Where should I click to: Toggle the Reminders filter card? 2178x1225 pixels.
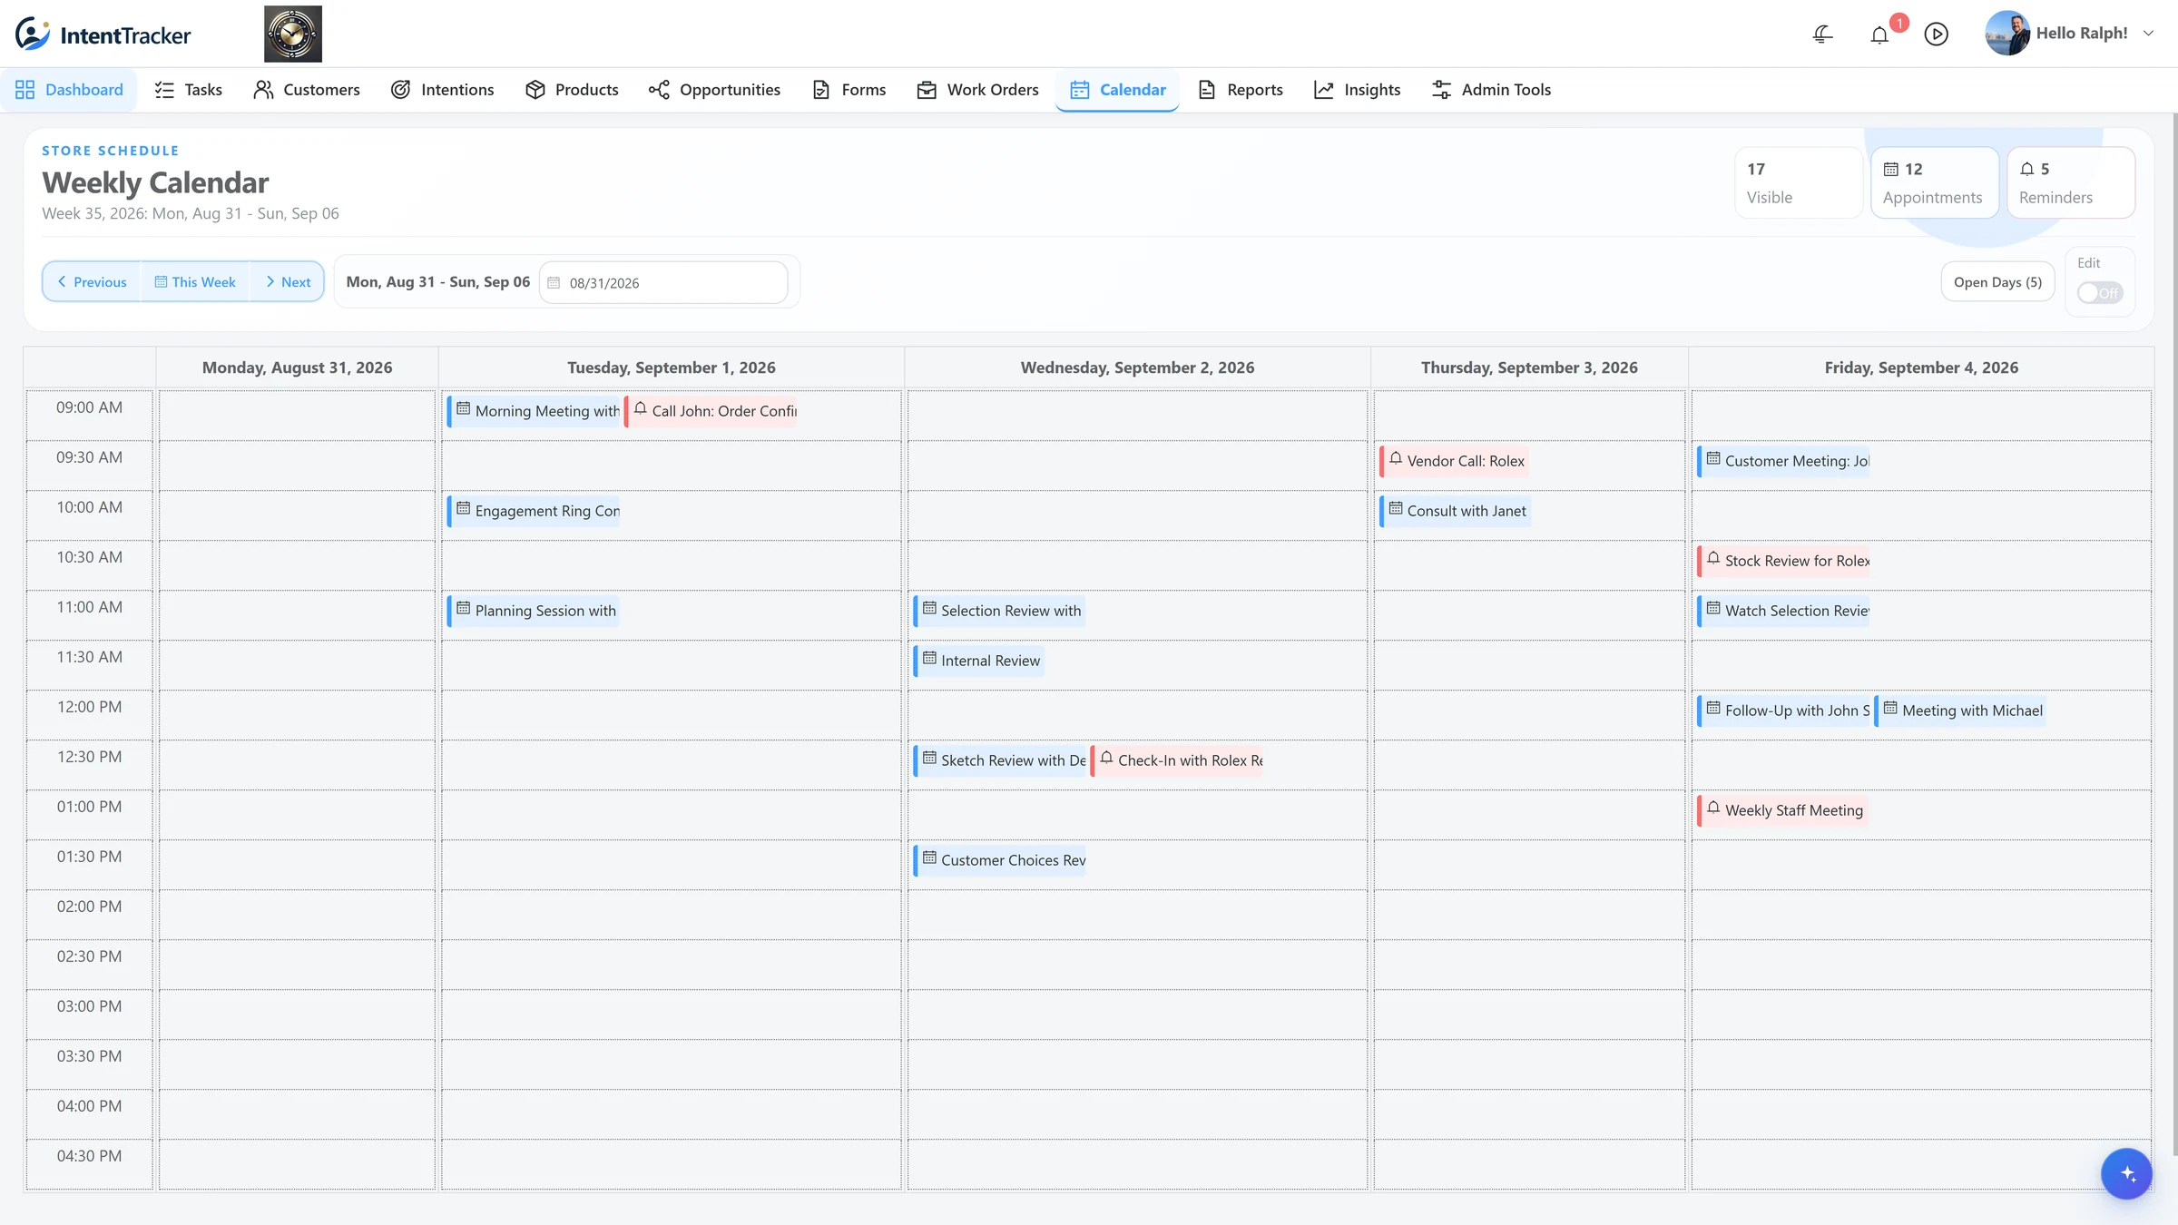pyautogui.click(x=2071, y=182)
